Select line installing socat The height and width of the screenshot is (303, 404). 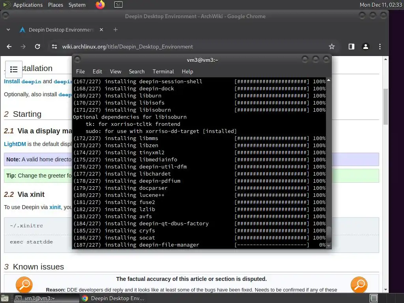point(199,238)
